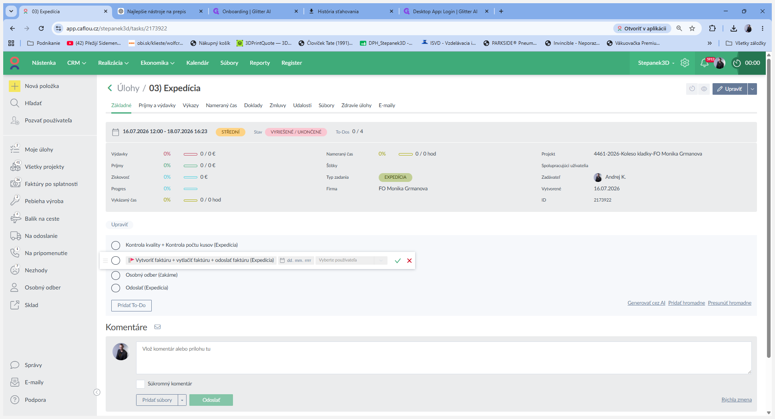Toggle the task watch eye icon
The height and width of the screenshot is (419, 775).
coord(704,89)
